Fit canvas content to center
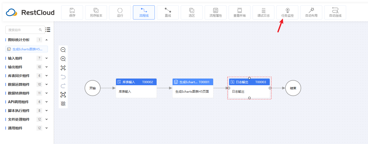Viewport: 368px width, 144px height. 63,68
